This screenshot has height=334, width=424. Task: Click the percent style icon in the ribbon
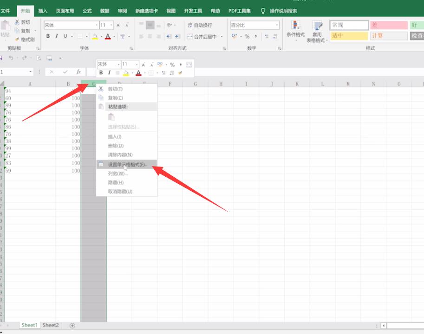[x=247, y=36]
